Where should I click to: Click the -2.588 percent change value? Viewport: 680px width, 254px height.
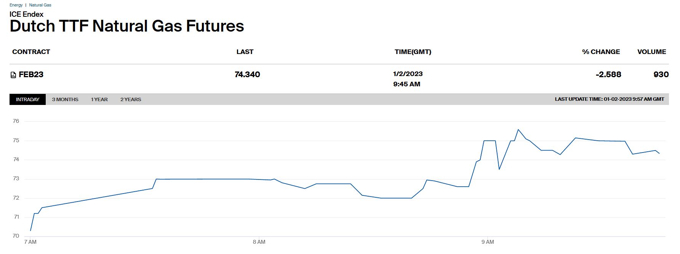tap(608, 75)
